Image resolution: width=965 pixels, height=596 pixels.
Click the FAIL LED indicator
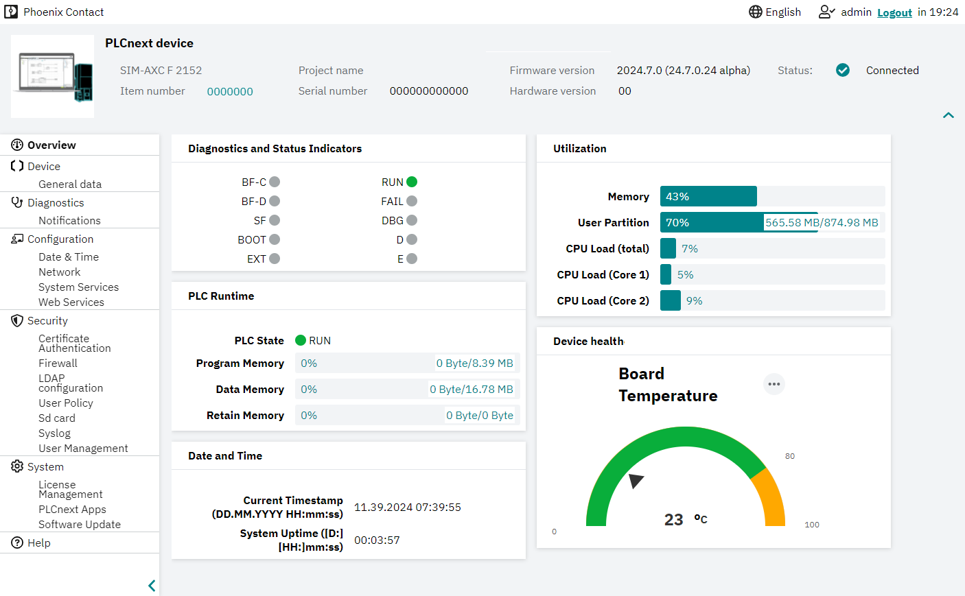coord(412,201)
